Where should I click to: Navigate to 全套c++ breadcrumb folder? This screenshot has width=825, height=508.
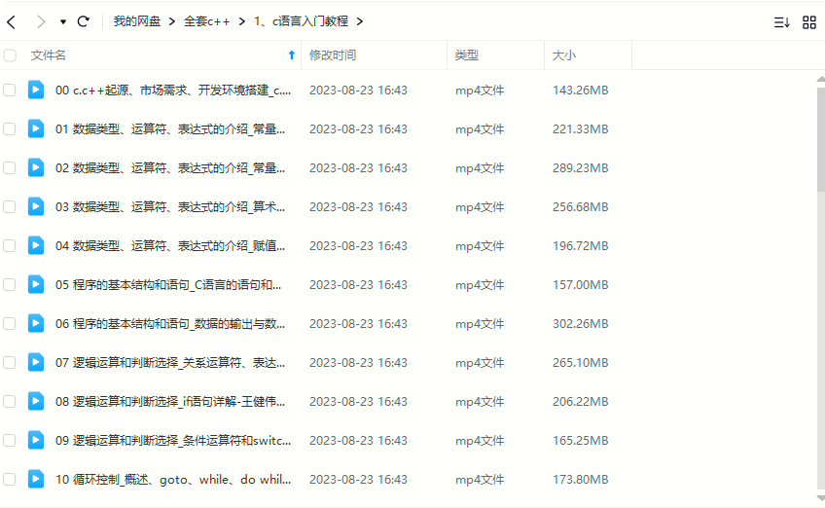point(206,21)
